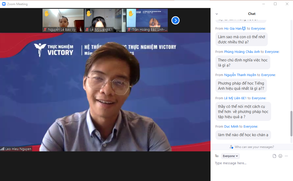
Task: Click the muted microphone icon on Lê Mỹ Liên 6E1
Action: [x=87, y=29]
